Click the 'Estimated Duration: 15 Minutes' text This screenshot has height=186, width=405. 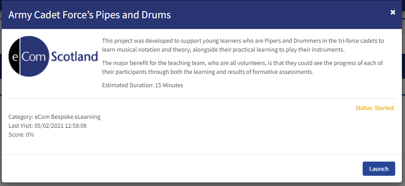click(143, 85)
